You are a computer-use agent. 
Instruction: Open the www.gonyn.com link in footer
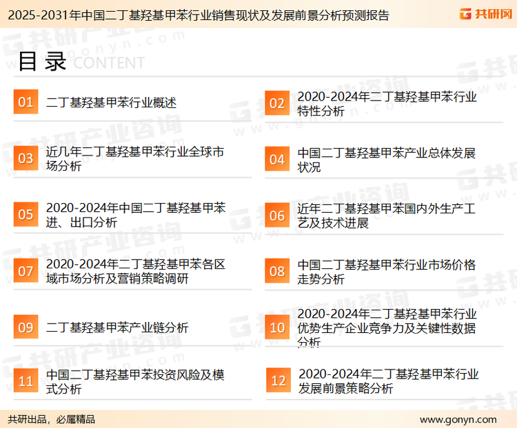click(458, 420)
